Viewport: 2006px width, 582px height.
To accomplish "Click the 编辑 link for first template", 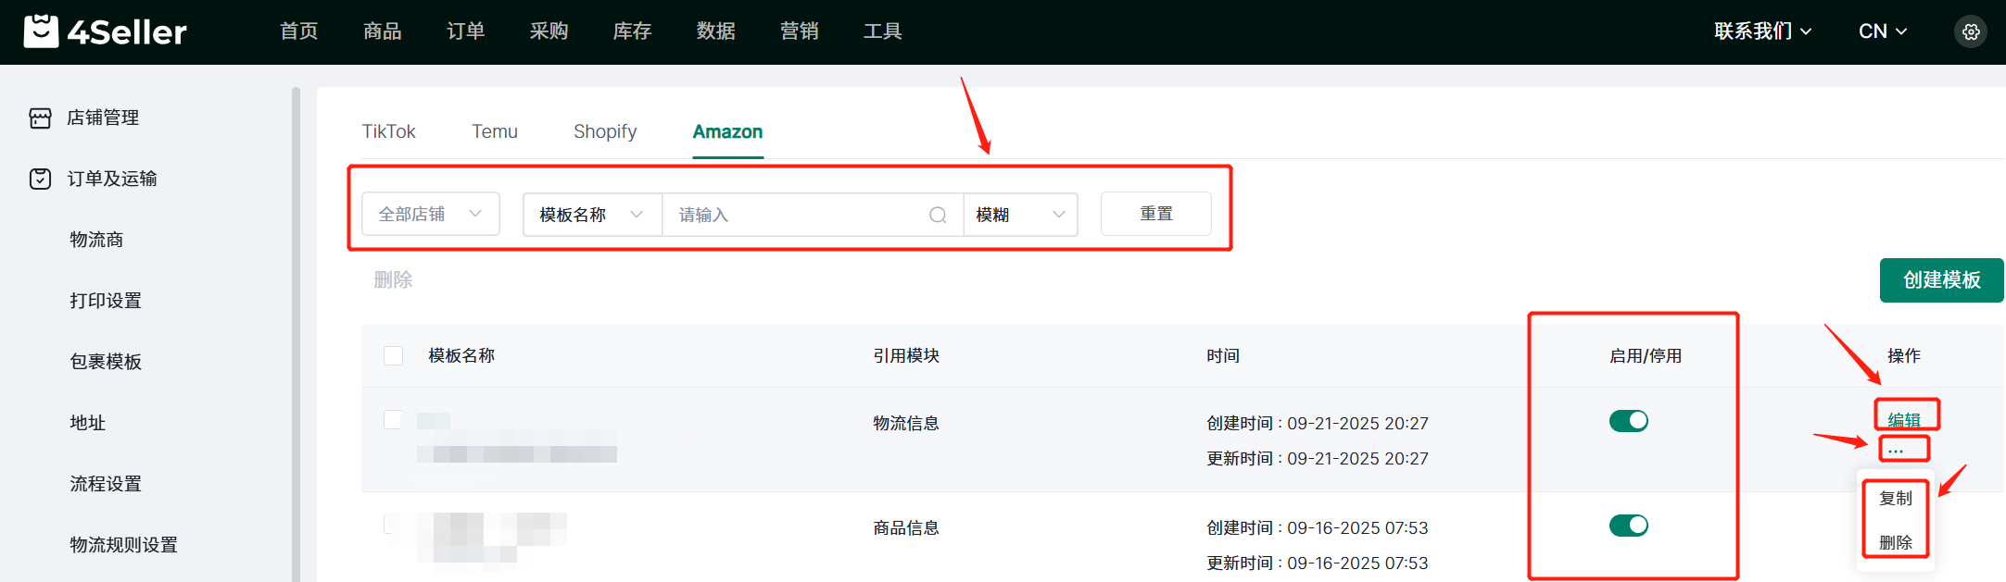I will pos(1904,419).
